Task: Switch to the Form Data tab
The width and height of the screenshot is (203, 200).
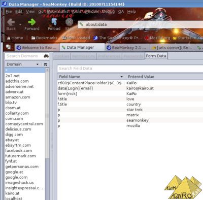Action: (x=156, y=56)
